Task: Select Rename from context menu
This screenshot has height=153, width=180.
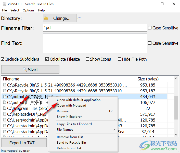Action: 83,111
